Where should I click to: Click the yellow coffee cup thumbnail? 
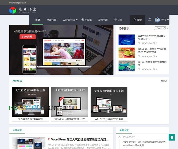click(x=127, y=53)
